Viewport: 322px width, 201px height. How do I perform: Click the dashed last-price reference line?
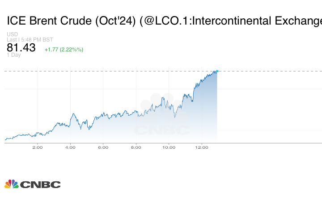pyautogui.click(x=112, y=71)
